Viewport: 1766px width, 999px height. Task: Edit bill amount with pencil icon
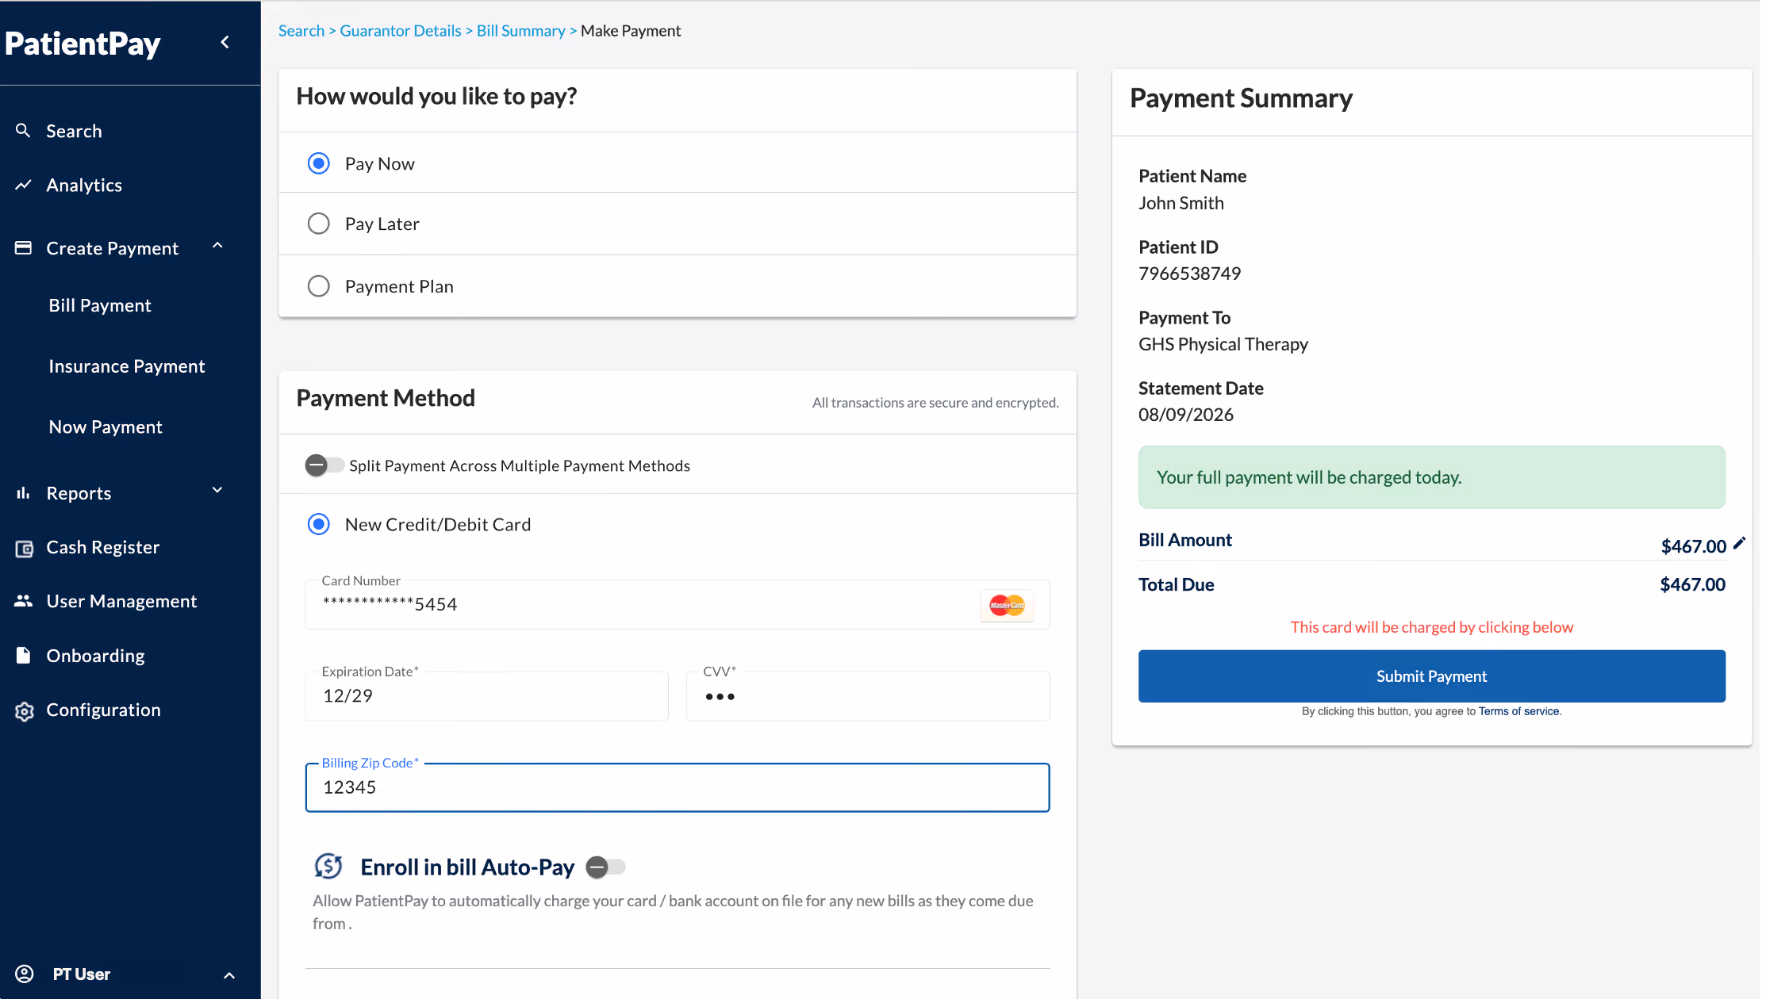[x=1739, y=543]
